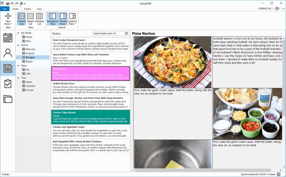Click the preview horizontal scrollbar
Screen dimensions: 286x177
coord(203,170)
